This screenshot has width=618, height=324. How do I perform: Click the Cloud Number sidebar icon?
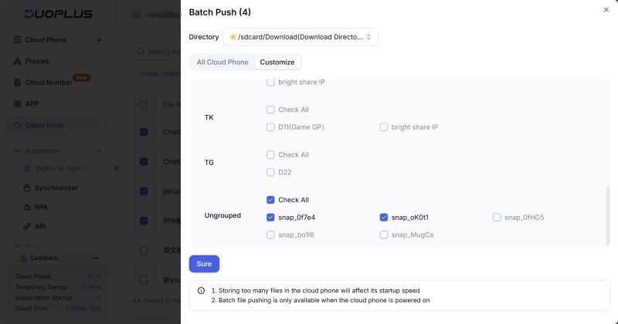(17, 83)
